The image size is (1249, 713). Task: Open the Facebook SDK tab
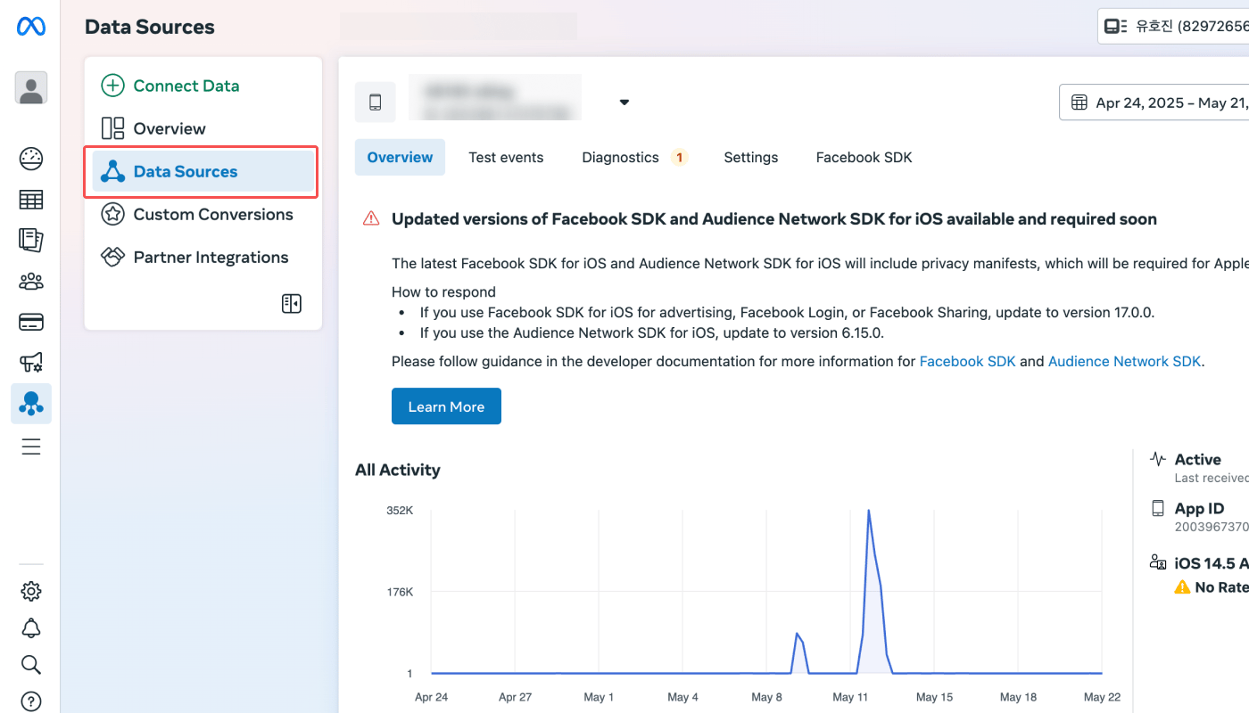click(864, 157)
